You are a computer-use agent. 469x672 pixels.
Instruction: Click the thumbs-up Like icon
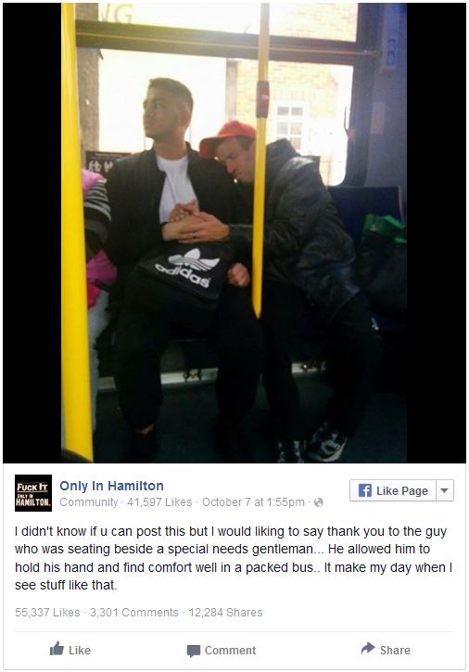(x=57, y=649)
